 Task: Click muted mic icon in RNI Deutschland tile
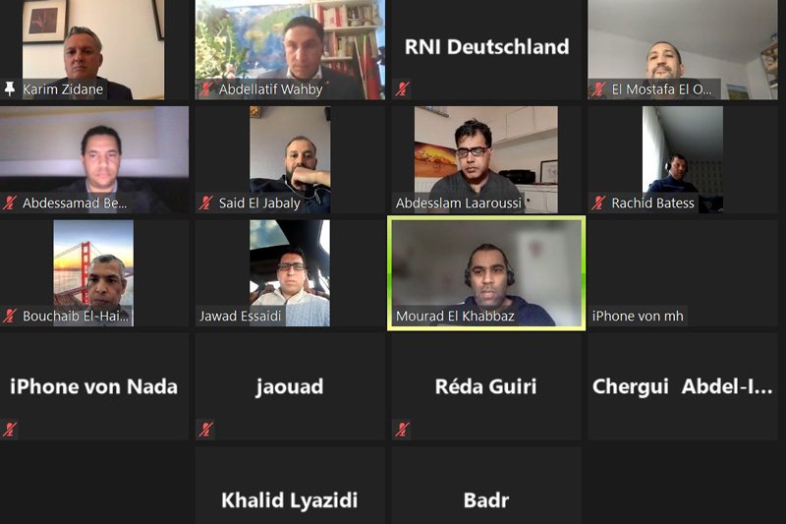402,89
